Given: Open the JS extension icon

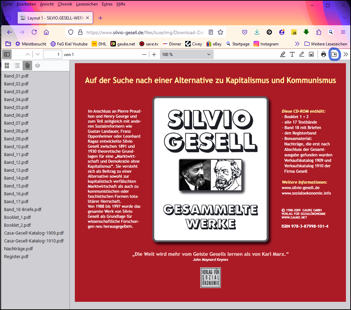Looking at the screenshot, I should (x=294, y=32).
